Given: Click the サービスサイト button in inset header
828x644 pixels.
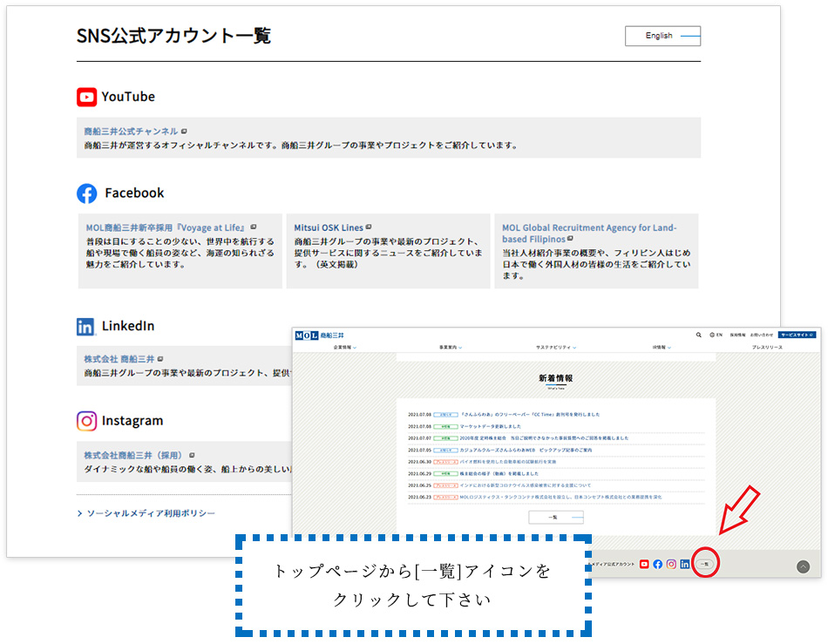Looking at the screenshot, I should click(797, 335).
